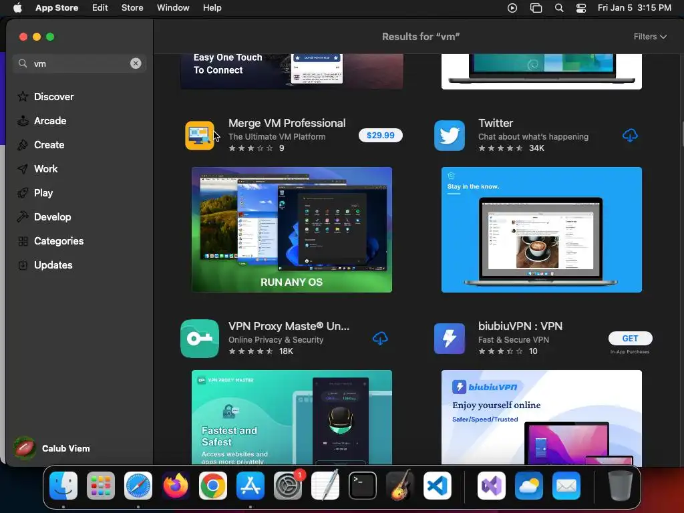Open the App Store menu
Viewport: 684px width, 513px height.
point(57,8)
